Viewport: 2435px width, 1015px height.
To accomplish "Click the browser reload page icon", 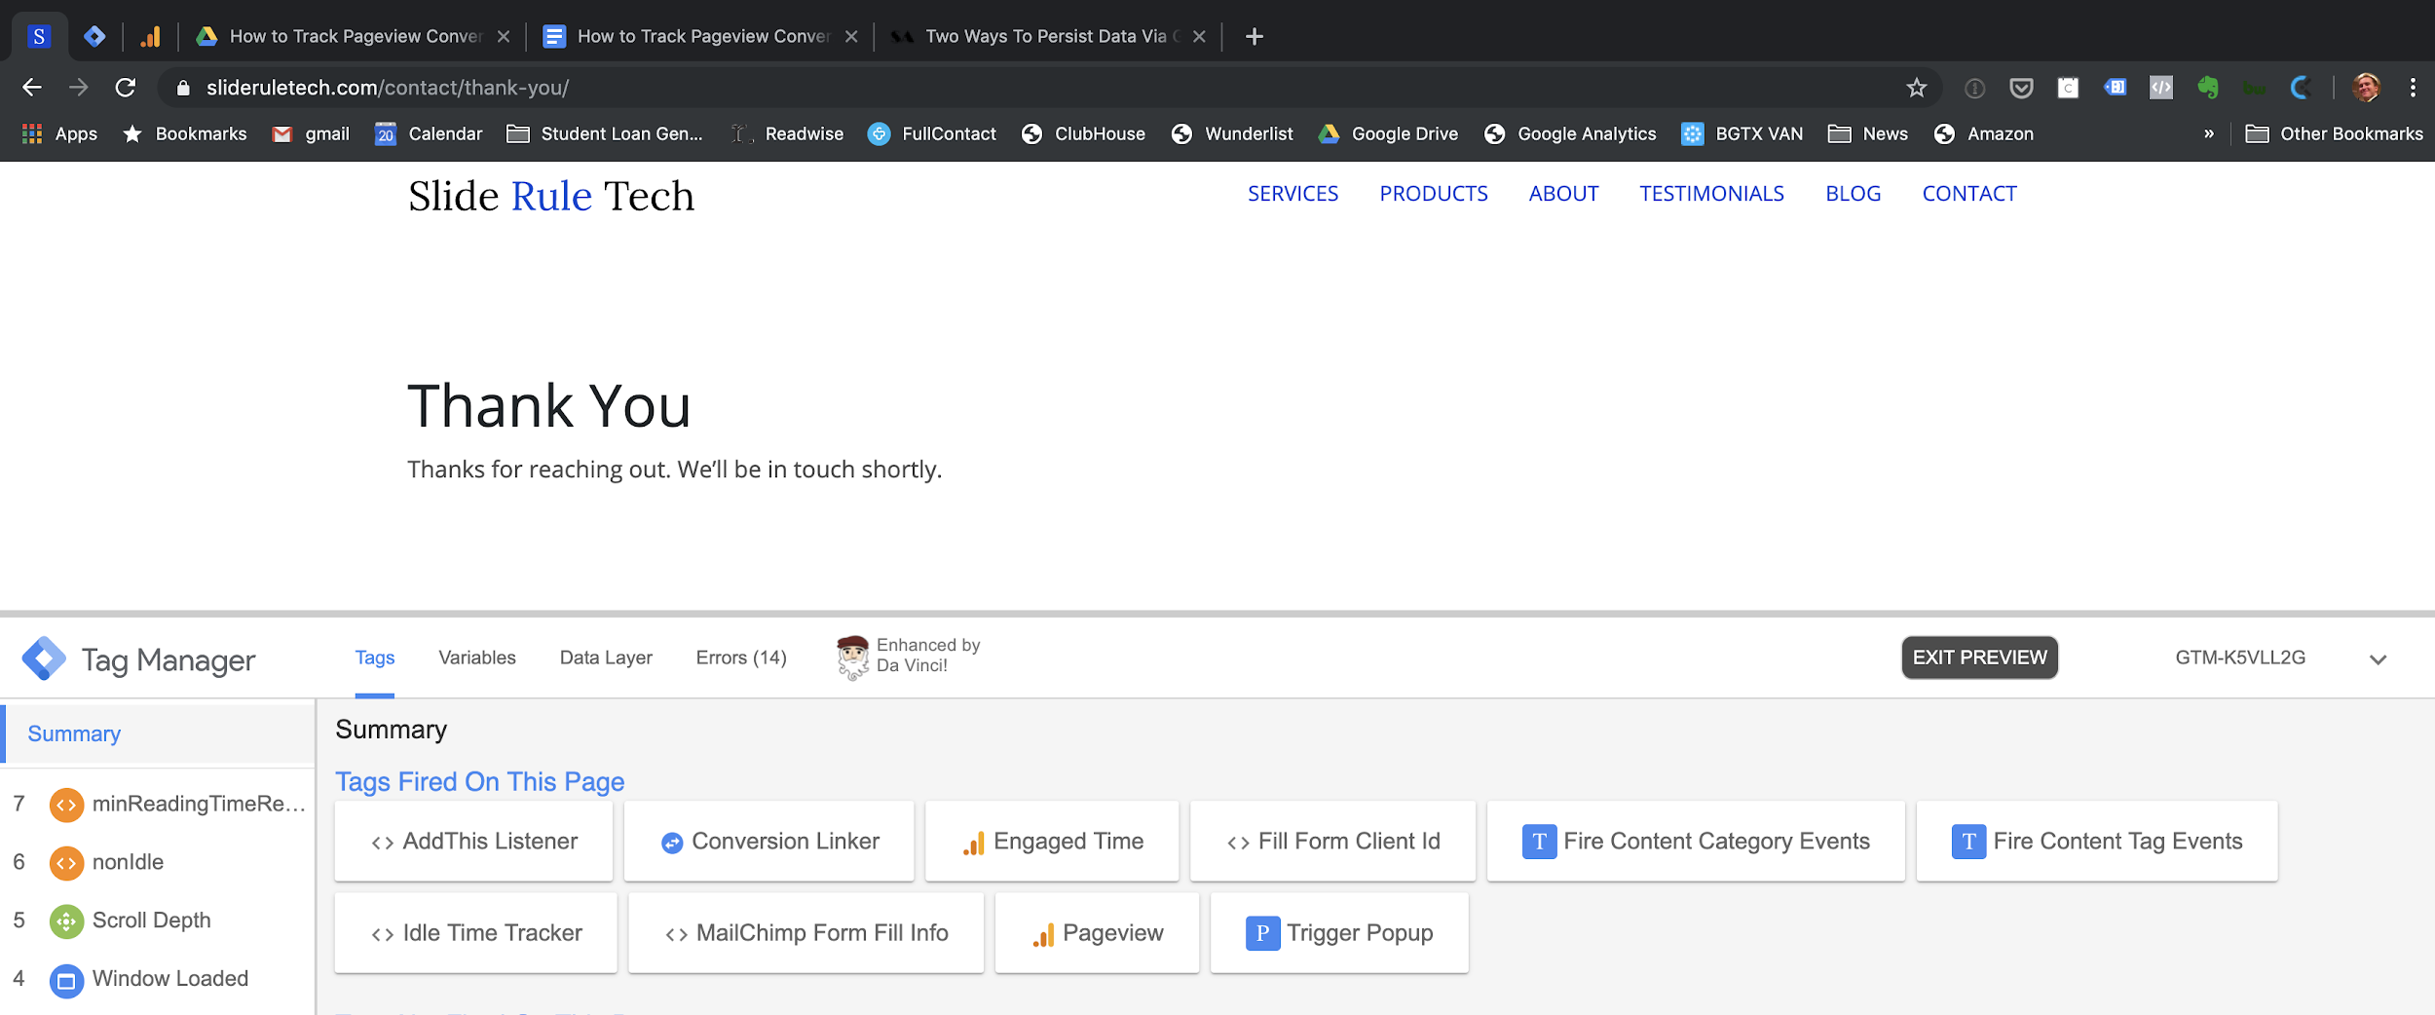I will pyautogui.click(x=125, y=88).
